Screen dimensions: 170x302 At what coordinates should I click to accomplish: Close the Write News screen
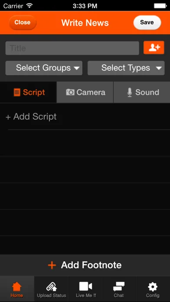click(x=23, y=23)
